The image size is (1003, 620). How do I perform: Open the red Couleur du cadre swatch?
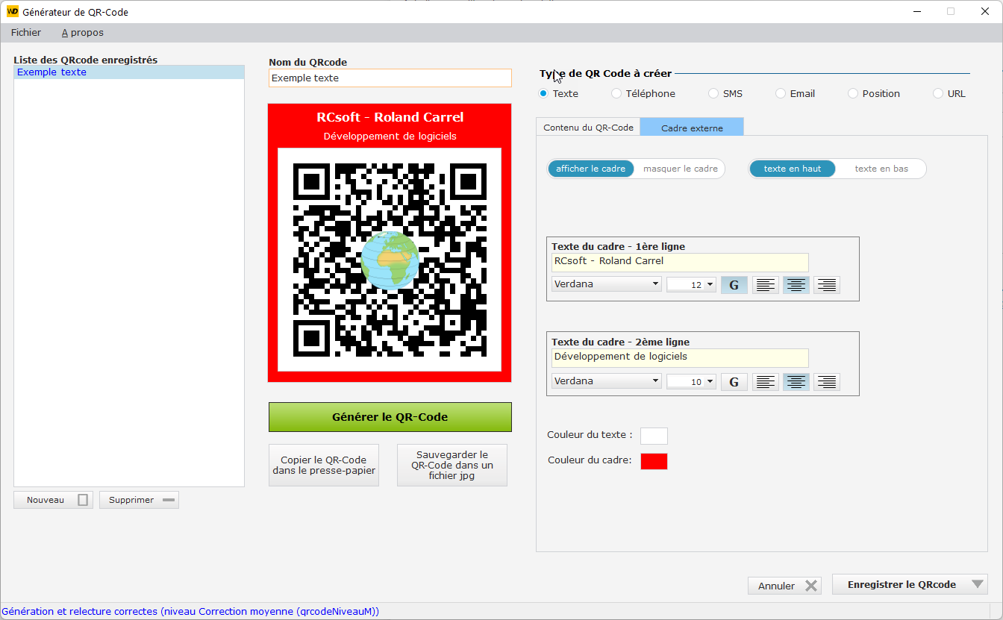click(x=653, y=461)
